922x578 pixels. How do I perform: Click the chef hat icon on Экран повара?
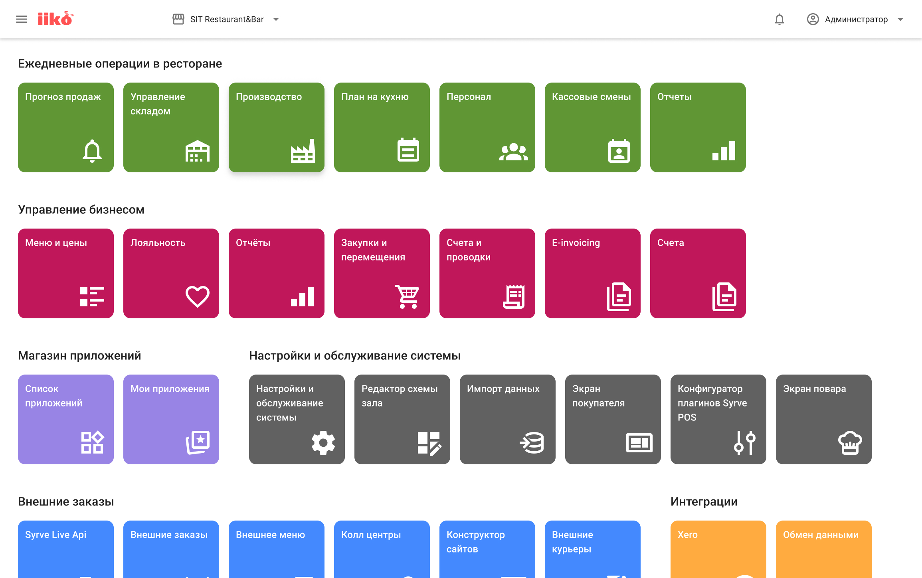coord(850,443)
